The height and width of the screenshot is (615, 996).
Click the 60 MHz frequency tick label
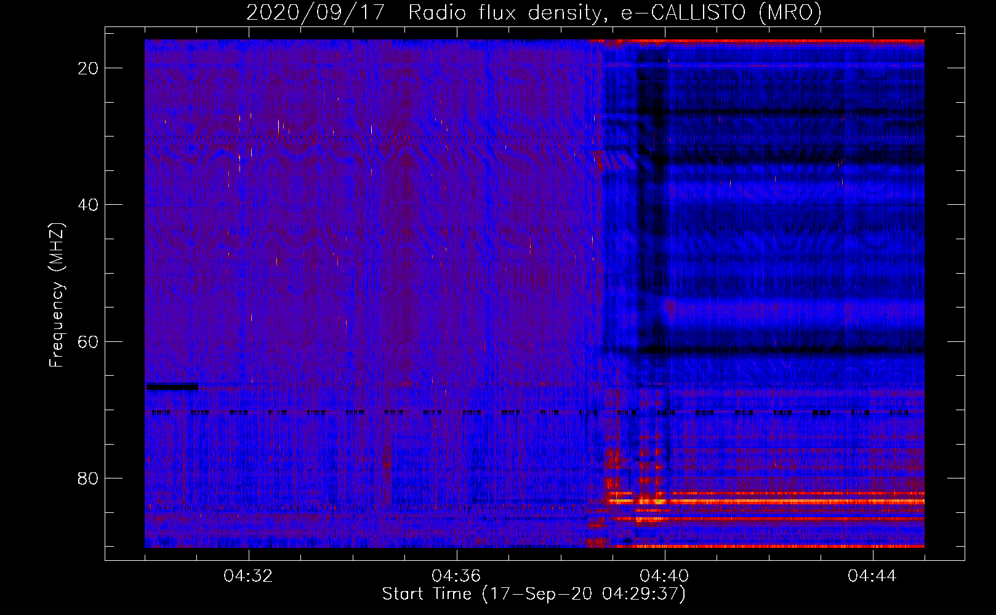88,341
